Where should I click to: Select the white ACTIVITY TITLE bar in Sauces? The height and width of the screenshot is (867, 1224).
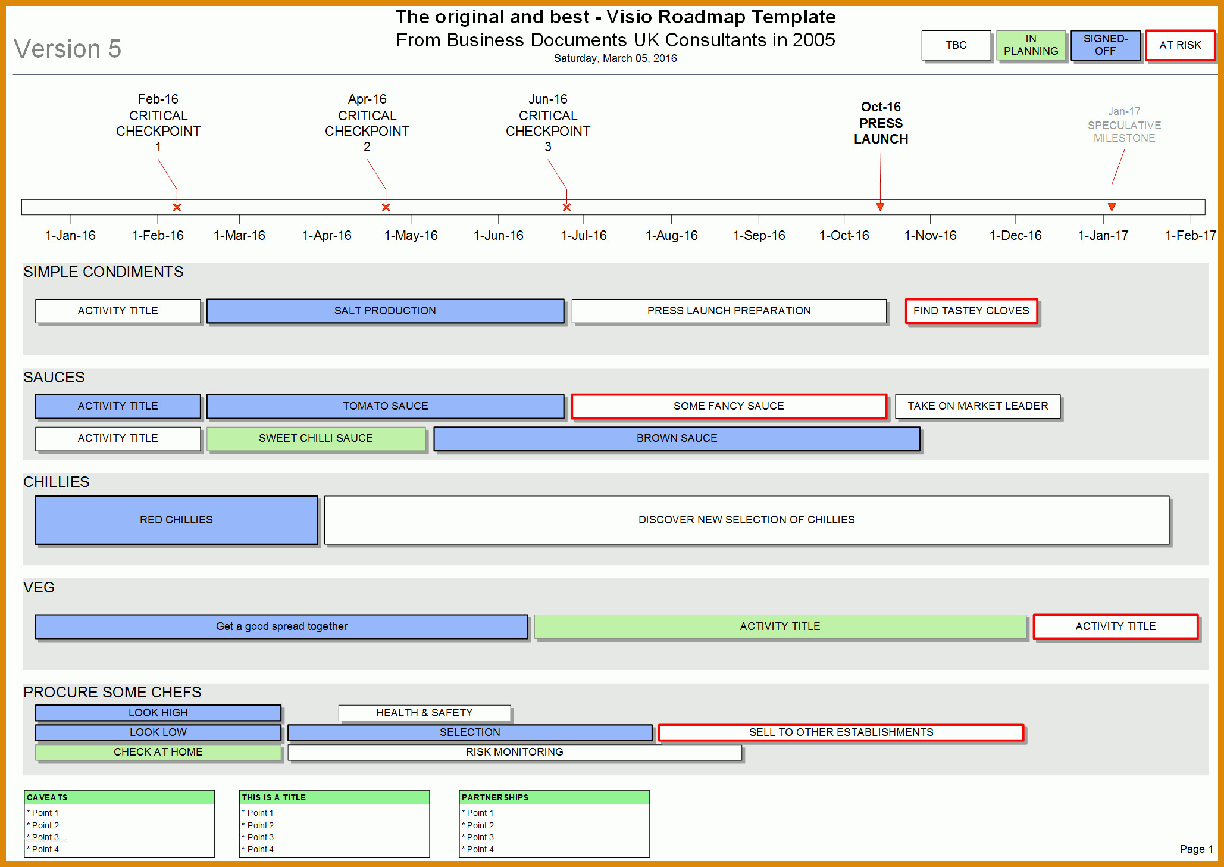click(118, 438)
